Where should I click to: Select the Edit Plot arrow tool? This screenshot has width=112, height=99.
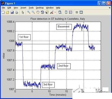pos(23,12)
